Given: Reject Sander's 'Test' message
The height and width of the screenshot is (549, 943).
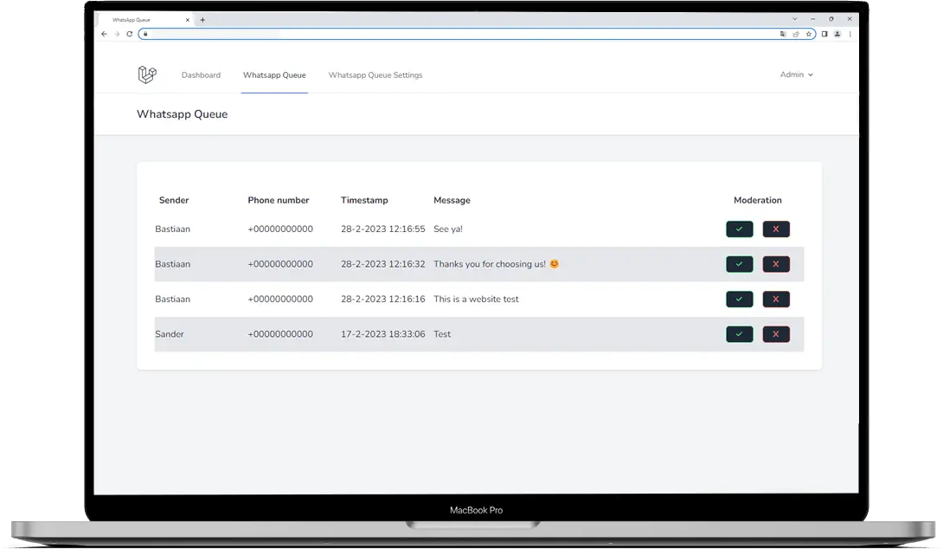Looking at the screenshot, I should 776,334.
